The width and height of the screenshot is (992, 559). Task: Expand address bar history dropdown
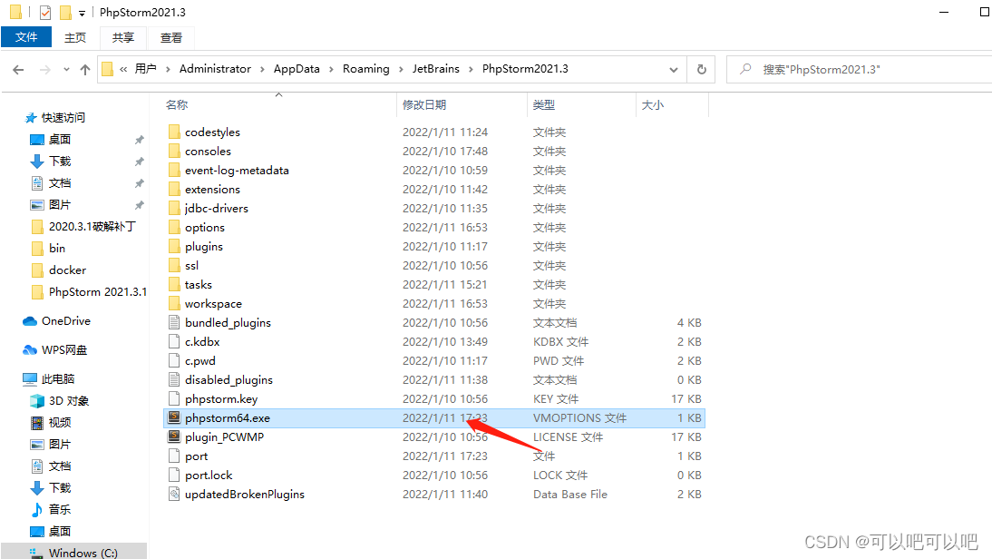[x=674, y=70]
